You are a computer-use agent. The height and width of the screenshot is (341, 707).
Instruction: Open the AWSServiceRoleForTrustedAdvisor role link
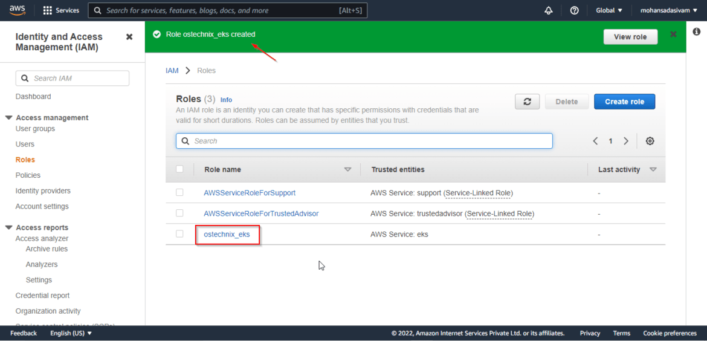261,213
